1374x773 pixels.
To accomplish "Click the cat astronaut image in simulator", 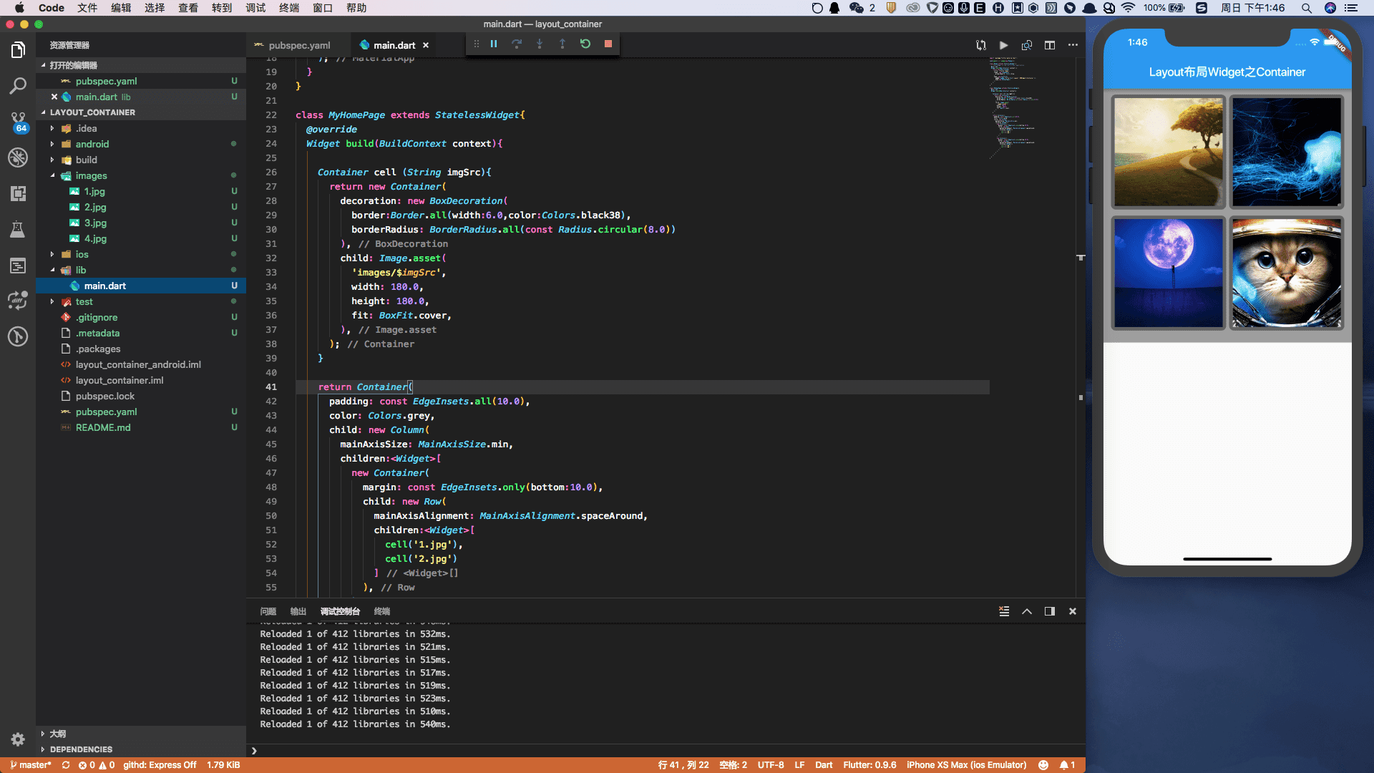I will (1286, 273).
